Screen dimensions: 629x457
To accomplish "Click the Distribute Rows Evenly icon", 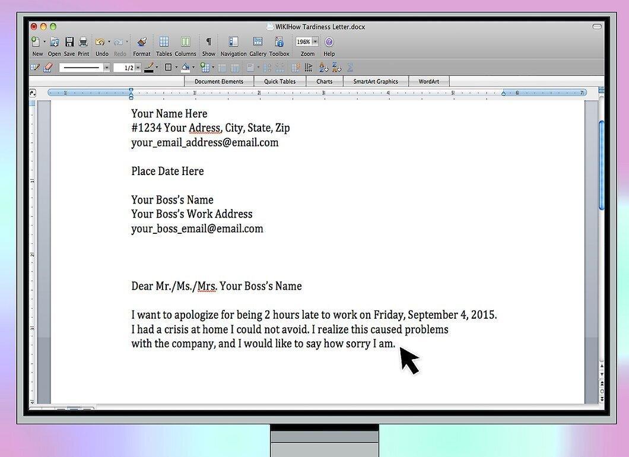I will pos(267,68).
